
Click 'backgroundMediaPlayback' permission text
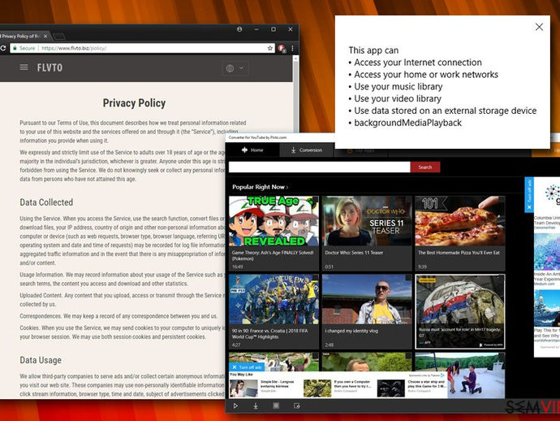click(408, 123)
